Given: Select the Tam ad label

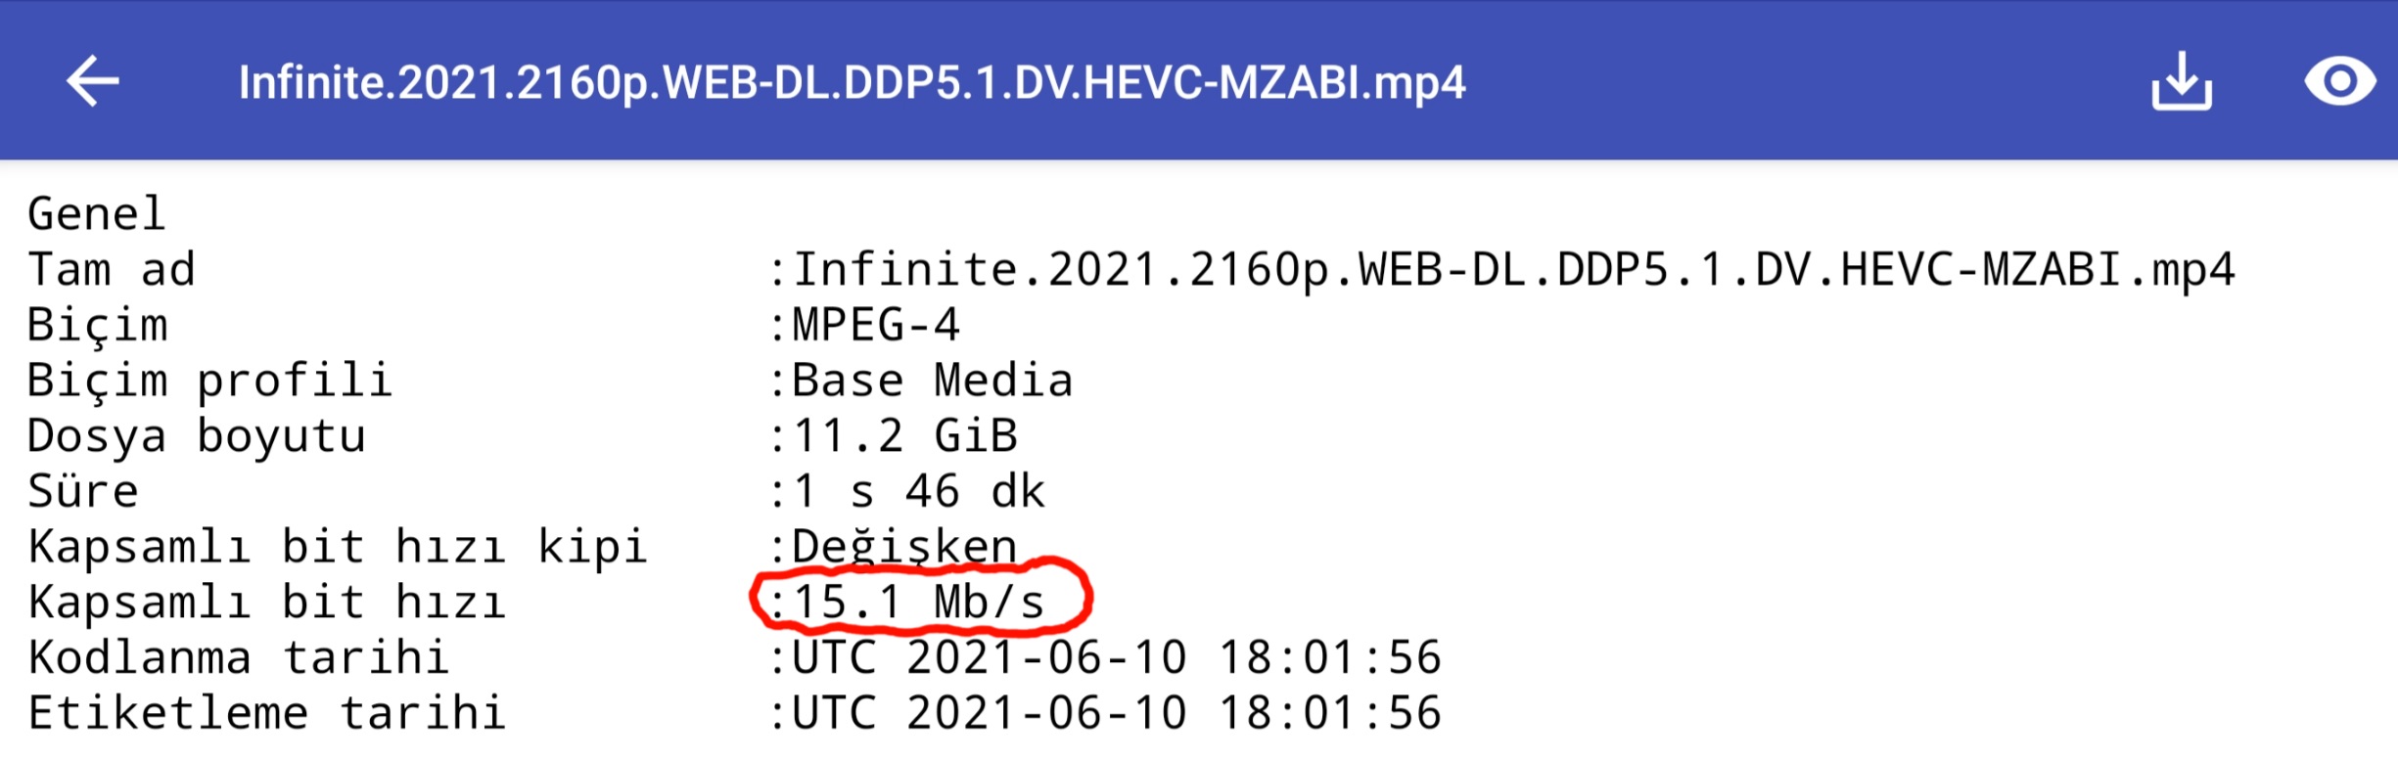Looking at the screenshot, I should (112, 269).
